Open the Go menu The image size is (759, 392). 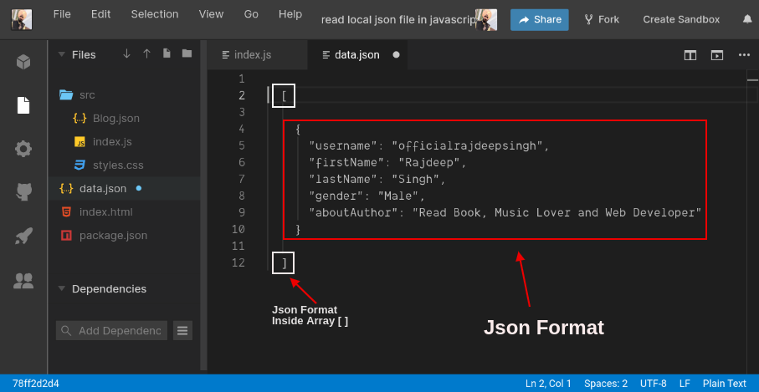click(251, 14)
